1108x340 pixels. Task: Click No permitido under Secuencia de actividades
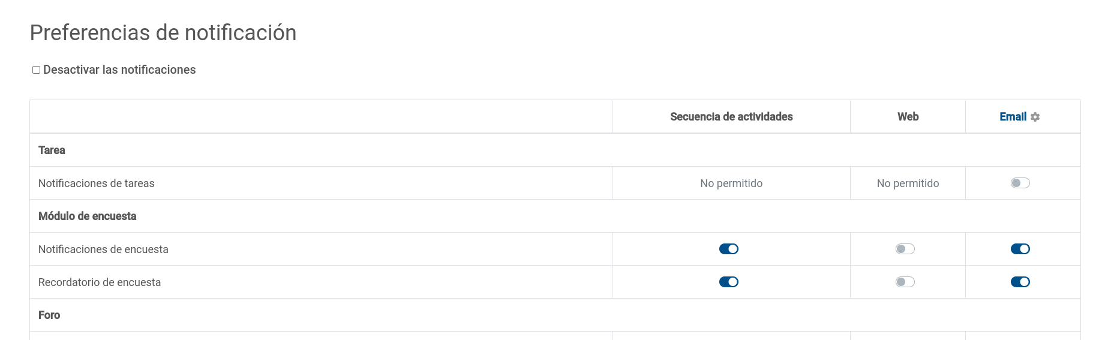click(731, 183)
